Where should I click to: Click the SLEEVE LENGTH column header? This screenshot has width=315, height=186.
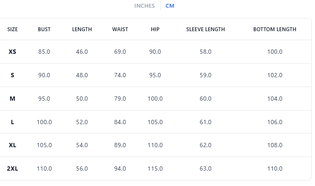[205, 29]
